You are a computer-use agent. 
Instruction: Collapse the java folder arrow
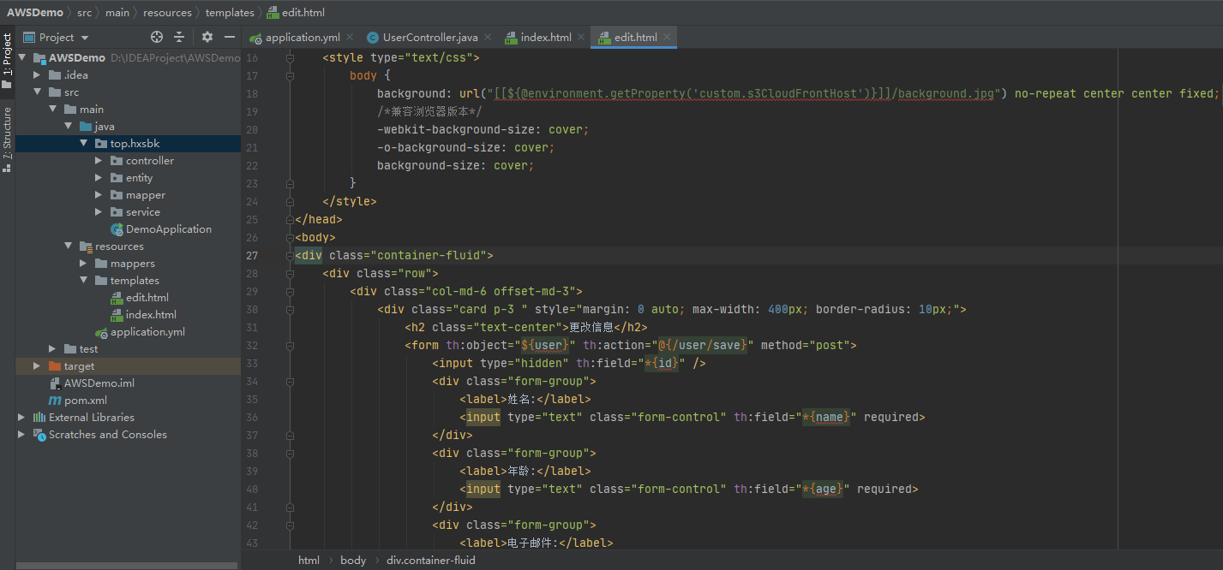point(68,127)
